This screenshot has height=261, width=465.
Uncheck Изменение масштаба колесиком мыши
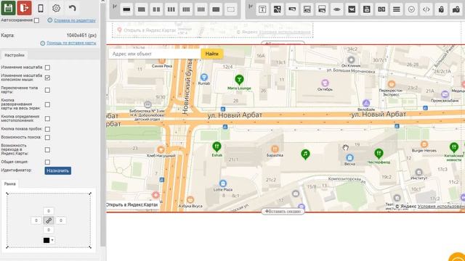pos(47,78)
